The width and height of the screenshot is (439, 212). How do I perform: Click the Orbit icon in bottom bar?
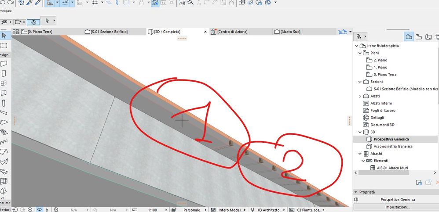(40, 209)
